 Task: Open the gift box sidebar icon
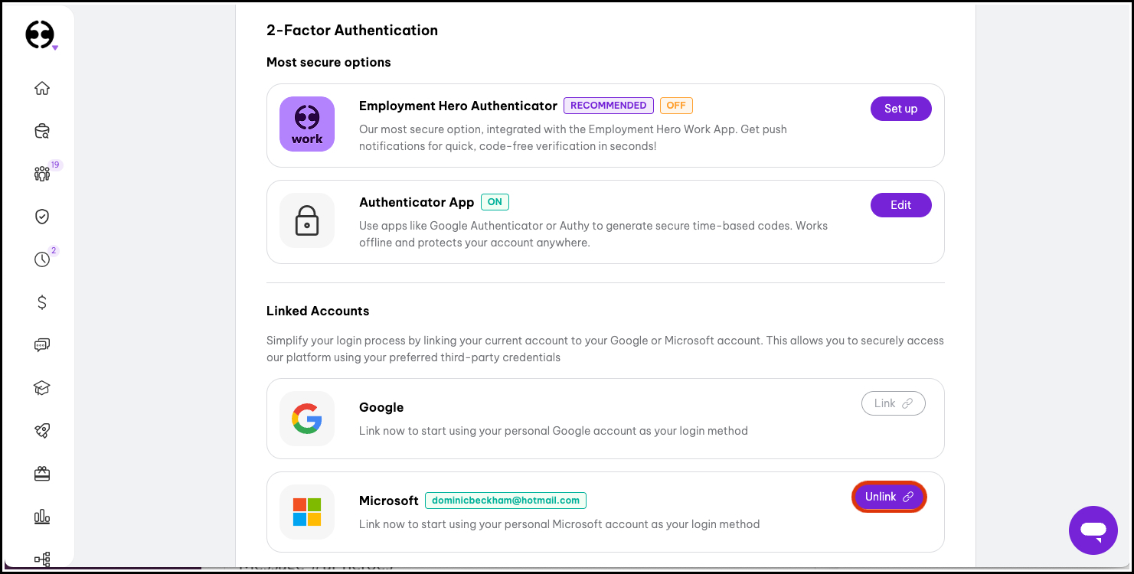42,474
